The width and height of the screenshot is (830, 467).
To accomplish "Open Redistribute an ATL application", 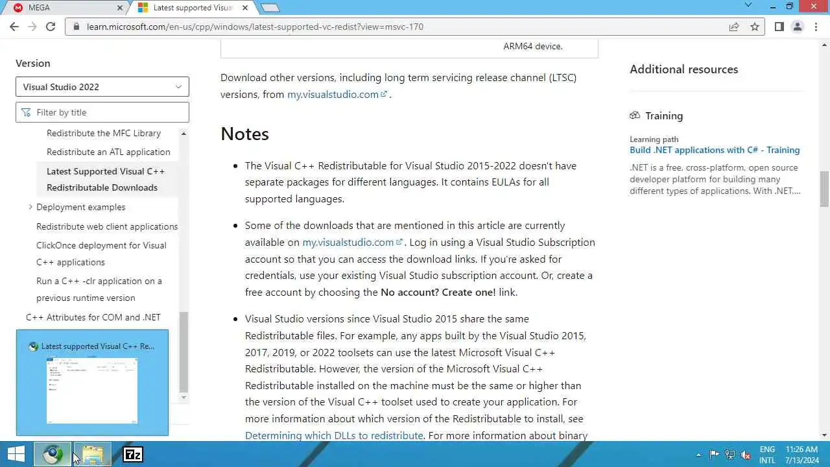I will tap(108, 152).
